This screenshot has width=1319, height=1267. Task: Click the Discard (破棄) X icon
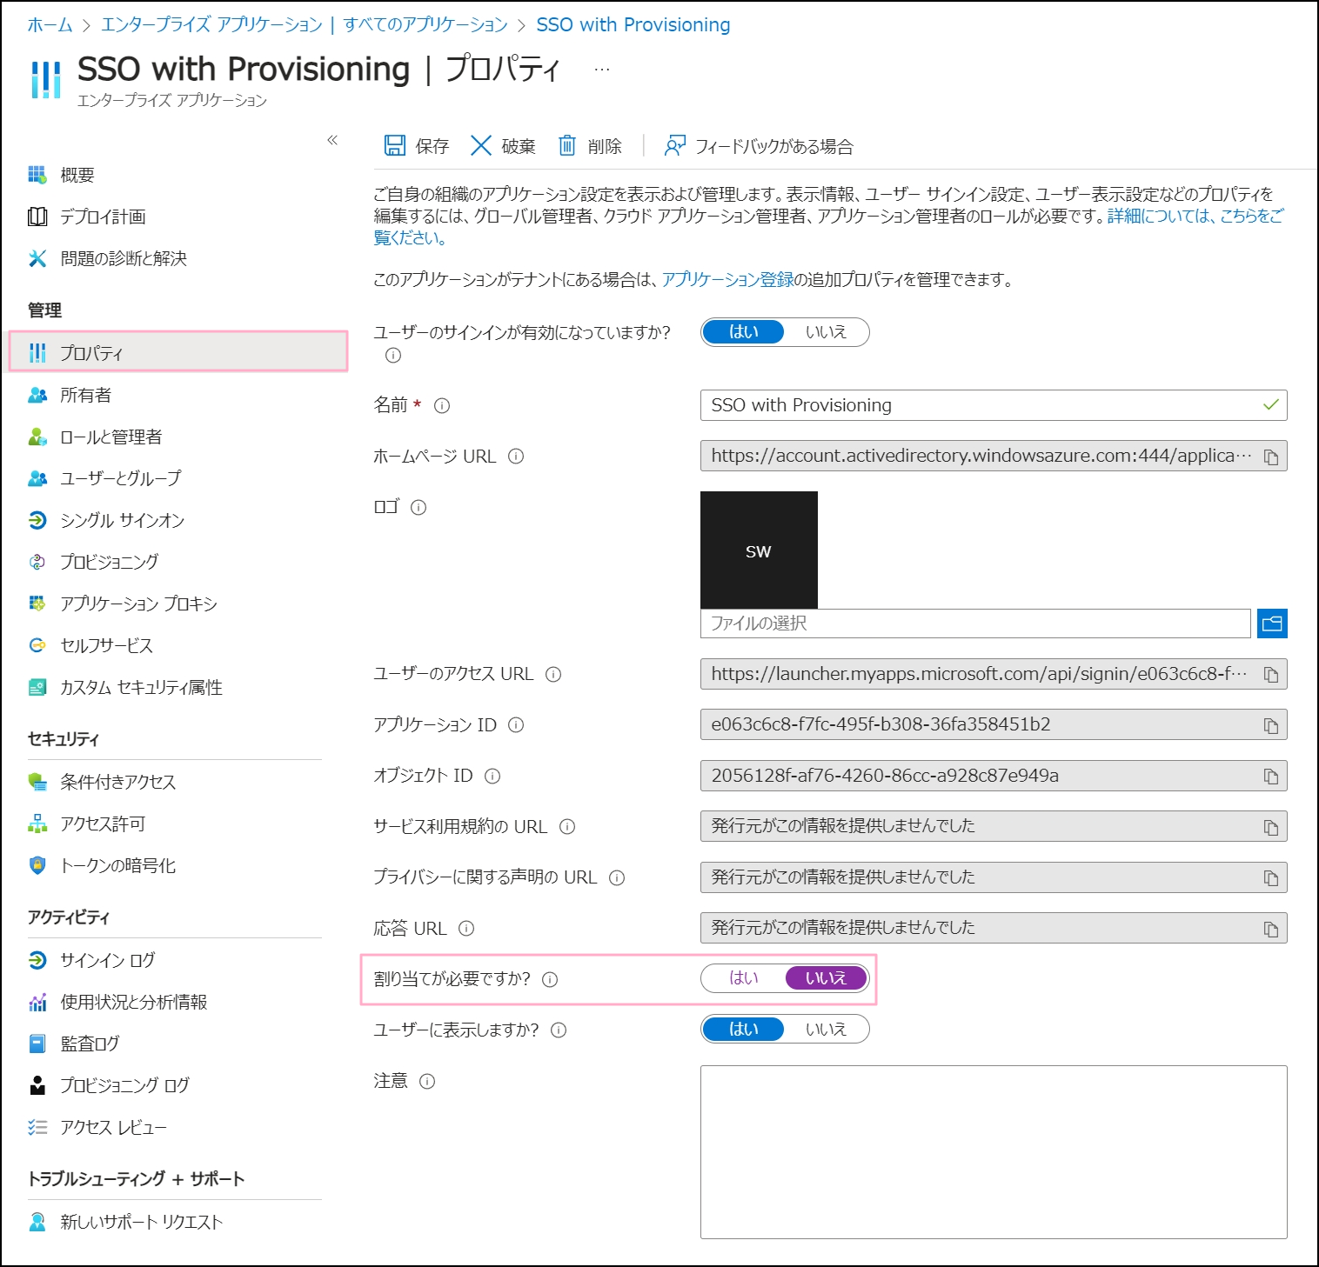[x=481, y=145]
